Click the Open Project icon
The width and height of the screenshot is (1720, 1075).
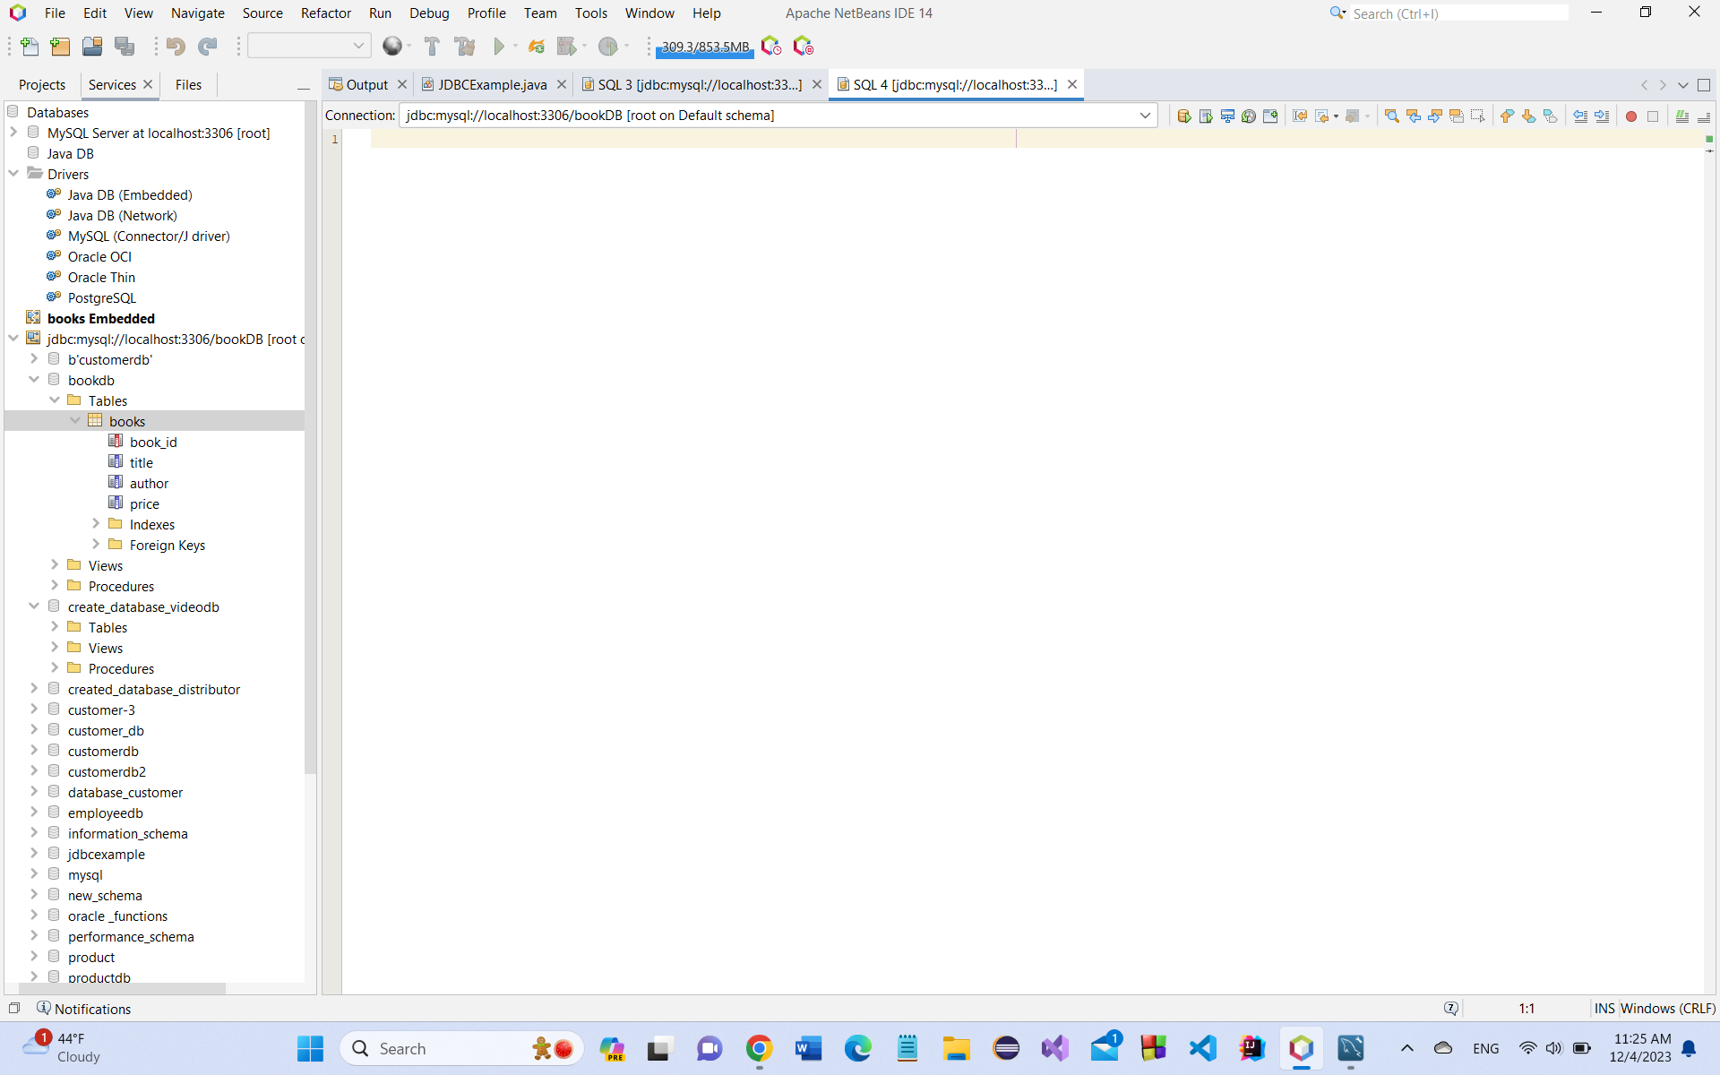click(92, 47)
